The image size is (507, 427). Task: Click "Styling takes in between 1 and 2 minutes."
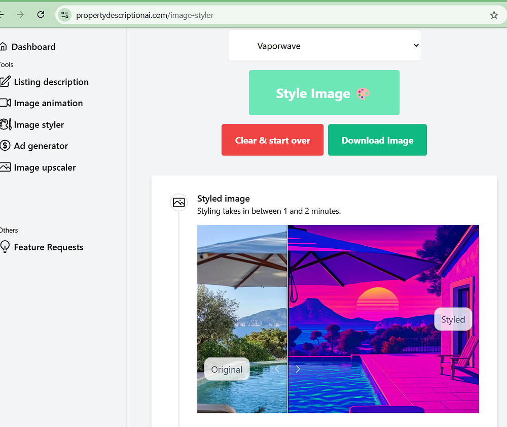[269, 211]
